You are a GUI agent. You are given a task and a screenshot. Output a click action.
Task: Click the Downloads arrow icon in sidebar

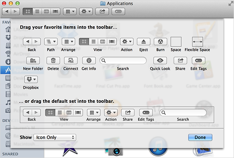click(x=8, y=62)
